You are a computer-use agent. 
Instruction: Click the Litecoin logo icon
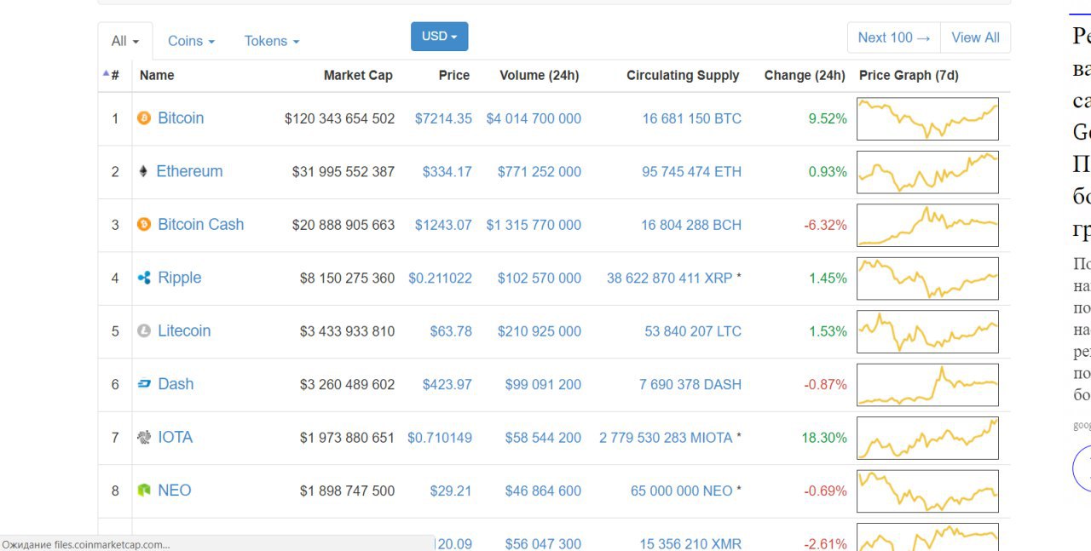click(144, 331)
